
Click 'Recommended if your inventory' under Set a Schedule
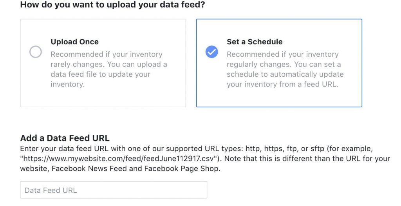282,54
